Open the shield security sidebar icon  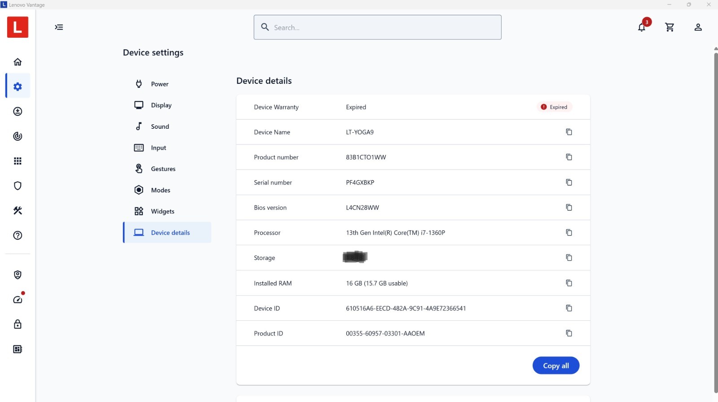[x=18, y=186]
